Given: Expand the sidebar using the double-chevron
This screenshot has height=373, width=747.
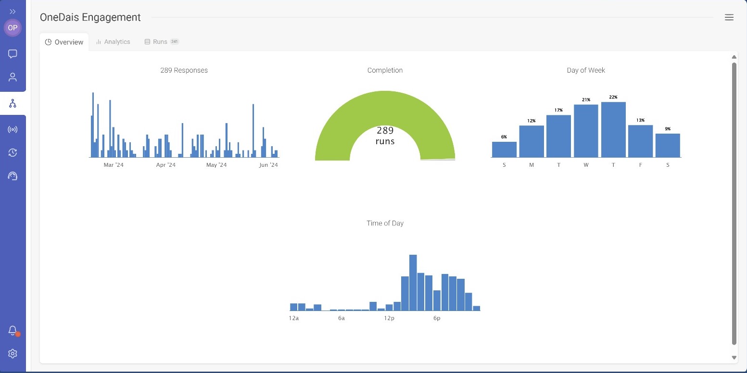Looking at the screenshot, I should pyautogui.click(x=13, y=12).
